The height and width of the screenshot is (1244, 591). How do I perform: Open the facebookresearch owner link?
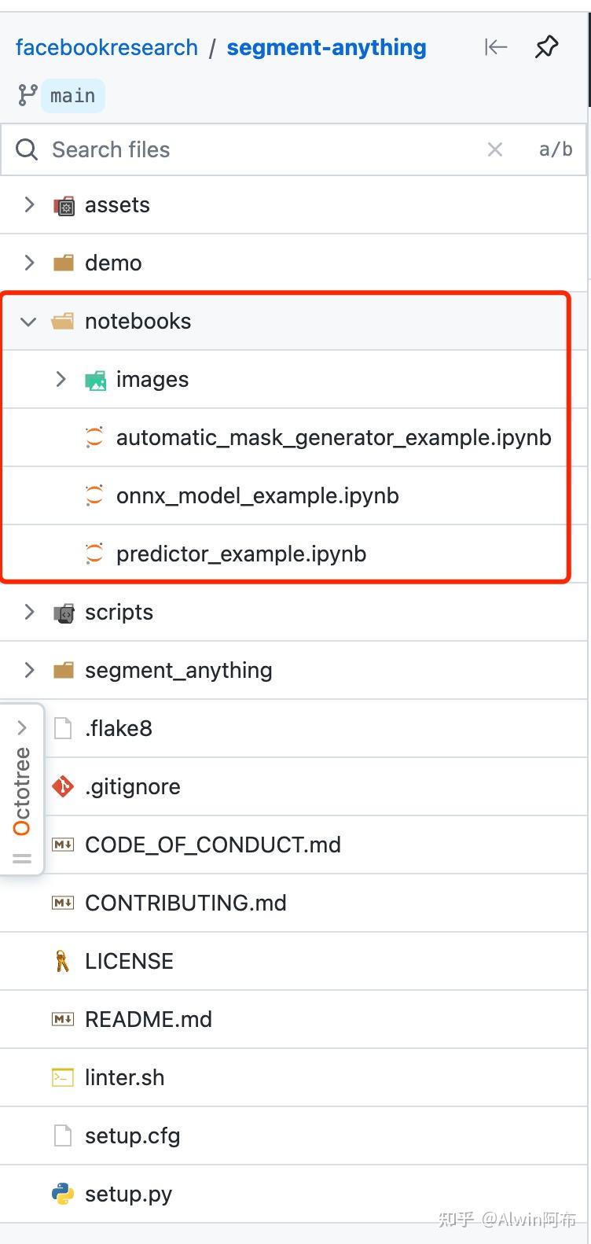click(x=107, y=47)
